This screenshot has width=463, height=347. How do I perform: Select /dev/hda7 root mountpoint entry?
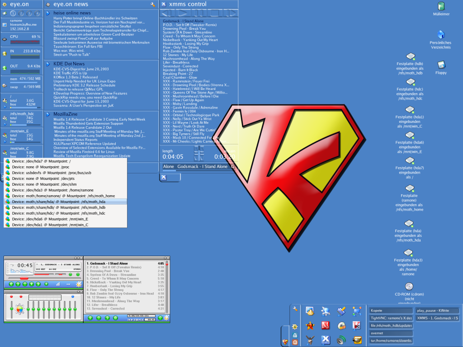[66, 161]
